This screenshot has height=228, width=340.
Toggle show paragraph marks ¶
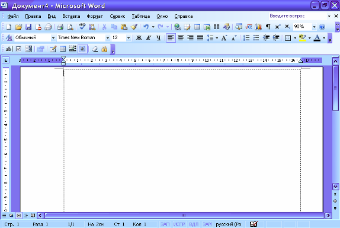[x=268, y=27]
